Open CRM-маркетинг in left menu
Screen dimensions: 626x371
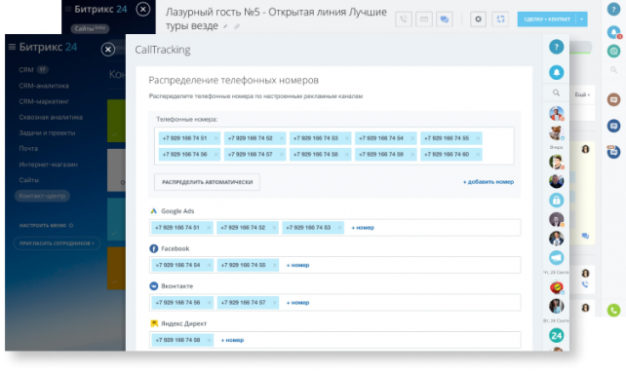(x=44, y=101)
